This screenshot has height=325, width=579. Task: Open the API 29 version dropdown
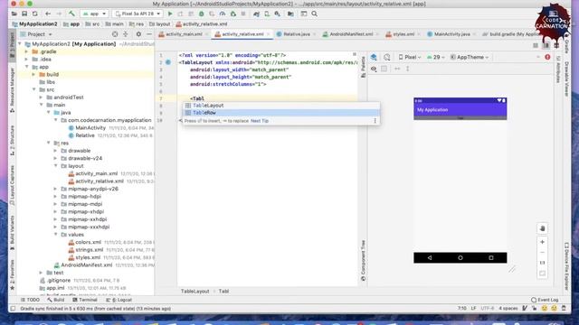(x=436, y=57)
